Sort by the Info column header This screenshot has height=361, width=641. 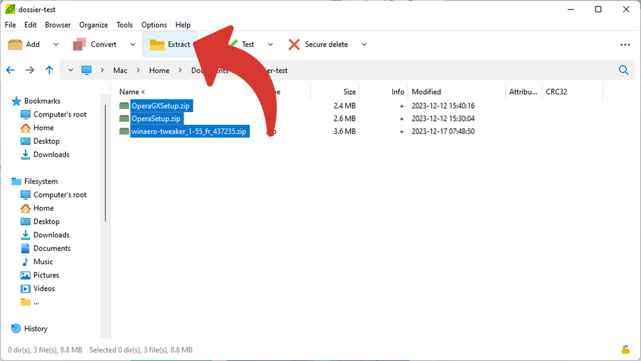pyautogui.click(x=397, y=92)
